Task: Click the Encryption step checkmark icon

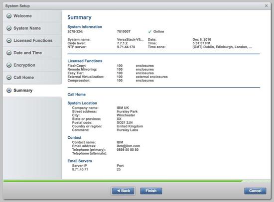Action: [9, 65]
